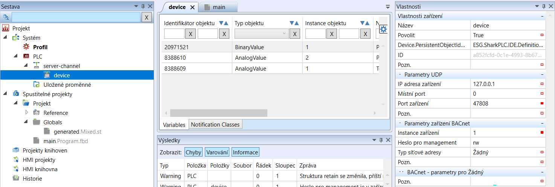555x187 pixels.
Task: Collapse Parametry zařízení BACnet section
Action: click(x=542, y=124)
